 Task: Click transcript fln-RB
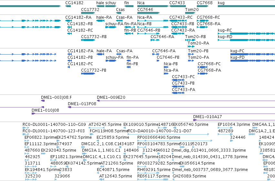130,30
